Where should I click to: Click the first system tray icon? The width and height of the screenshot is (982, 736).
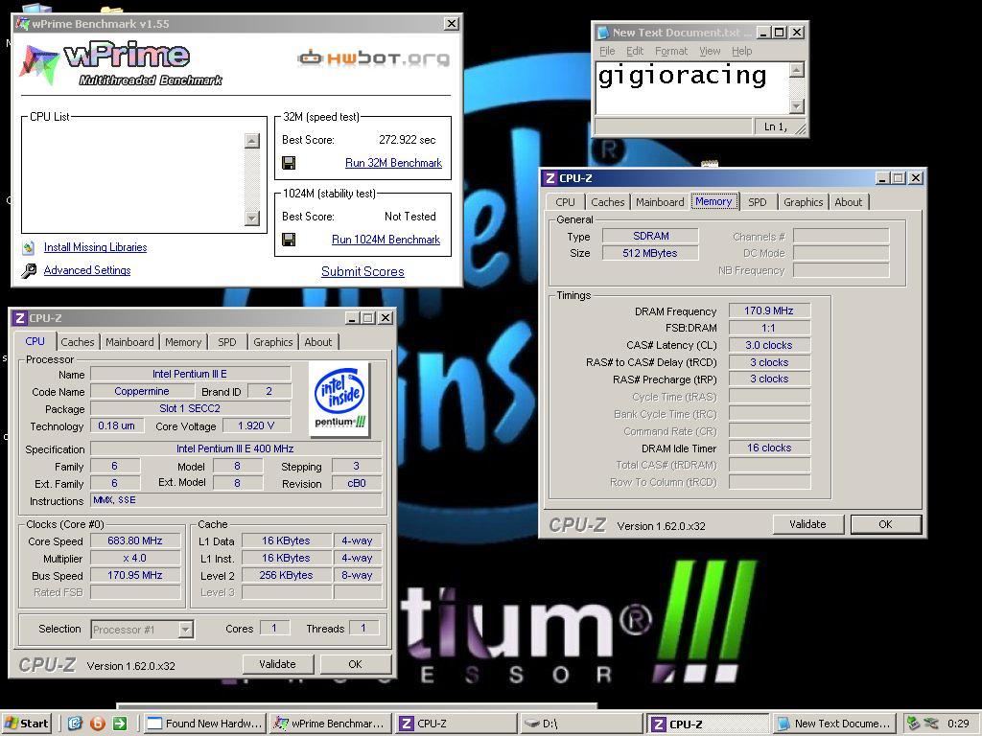coord(914,724)
